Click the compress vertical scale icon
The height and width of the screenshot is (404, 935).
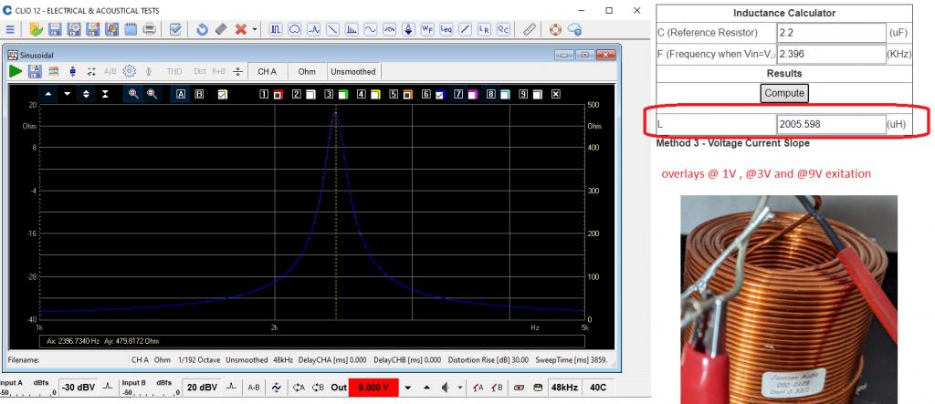(x=105, y=94)
